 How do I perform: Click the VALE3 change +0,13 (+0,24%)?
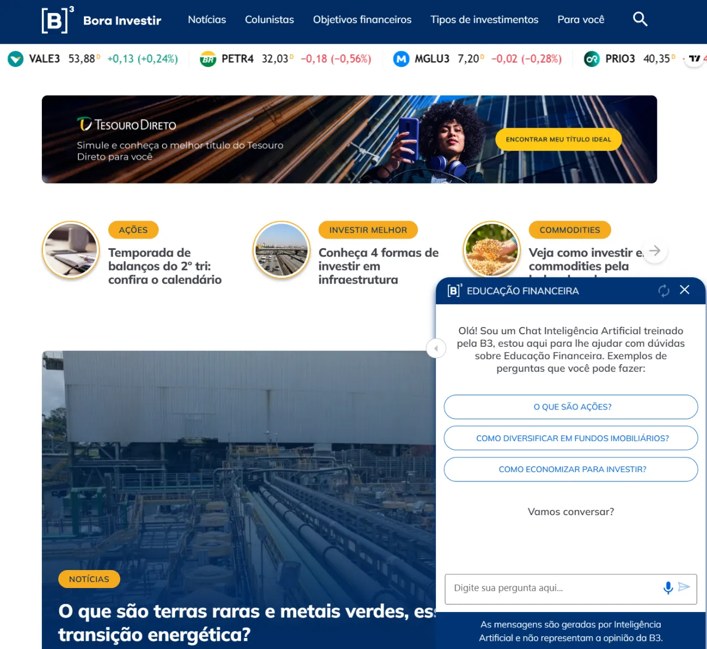143,59
